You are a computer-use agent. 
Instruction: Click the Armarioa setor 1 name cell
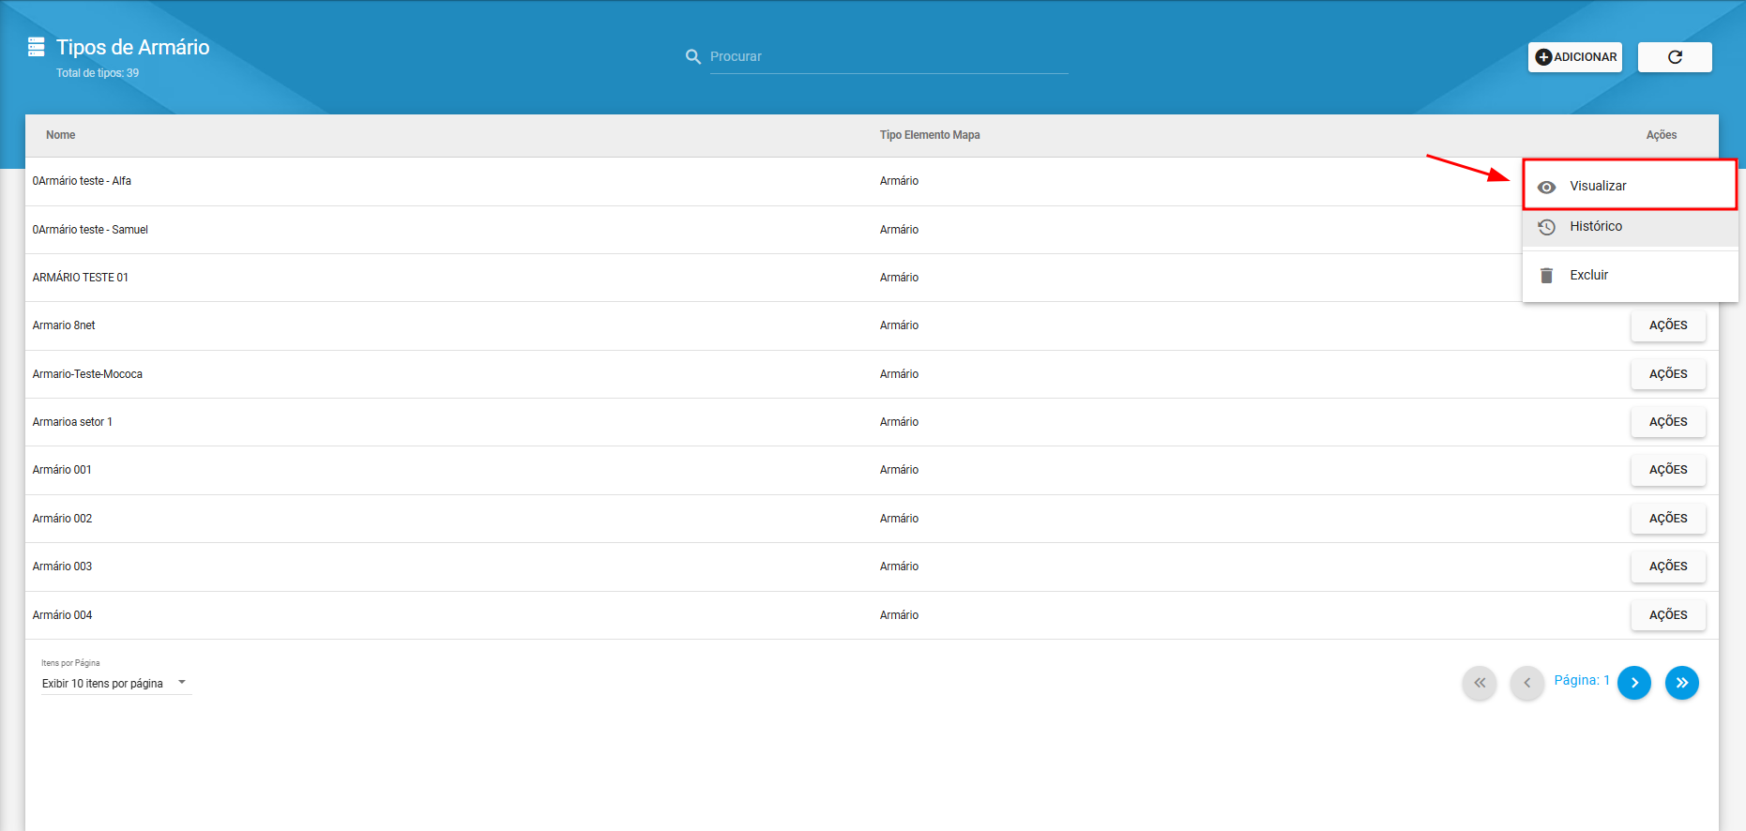(x=72, y=422)
